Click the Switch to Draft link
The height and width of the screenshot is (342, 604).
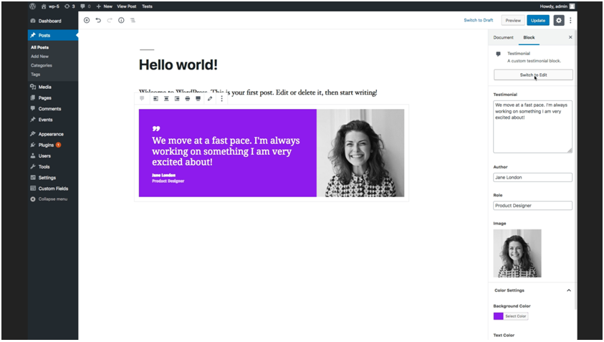click(x=478, y=20)
